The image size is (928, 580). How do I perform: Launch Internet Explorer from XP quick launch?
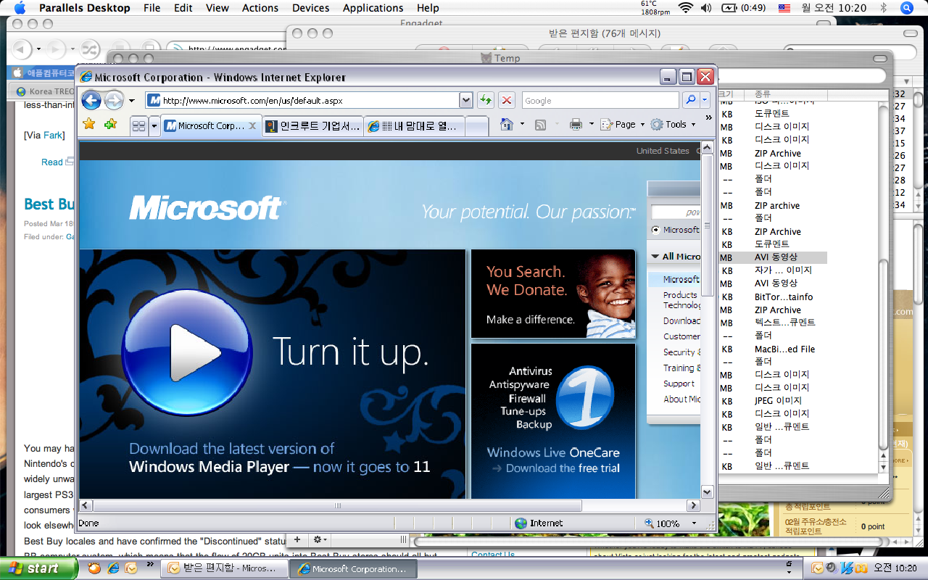(113, 568)
